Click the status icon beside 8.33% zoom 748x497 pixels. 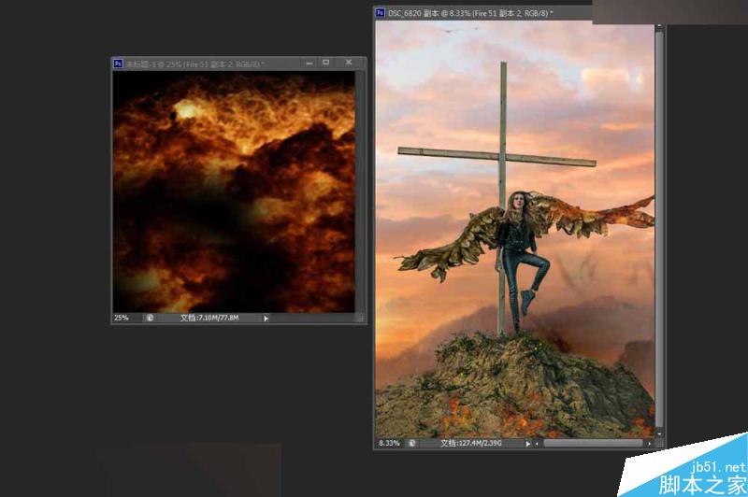411,443
